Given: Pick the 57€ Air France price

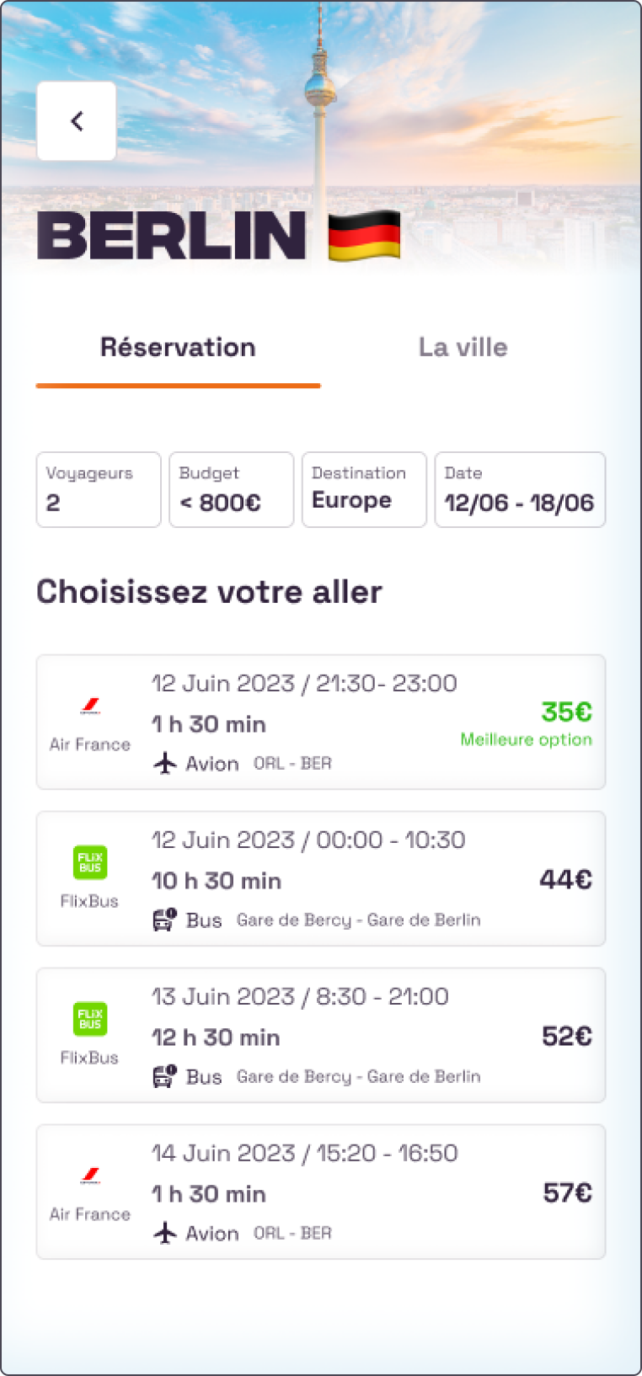Looking at the screenshot, I should [567, 1192].
